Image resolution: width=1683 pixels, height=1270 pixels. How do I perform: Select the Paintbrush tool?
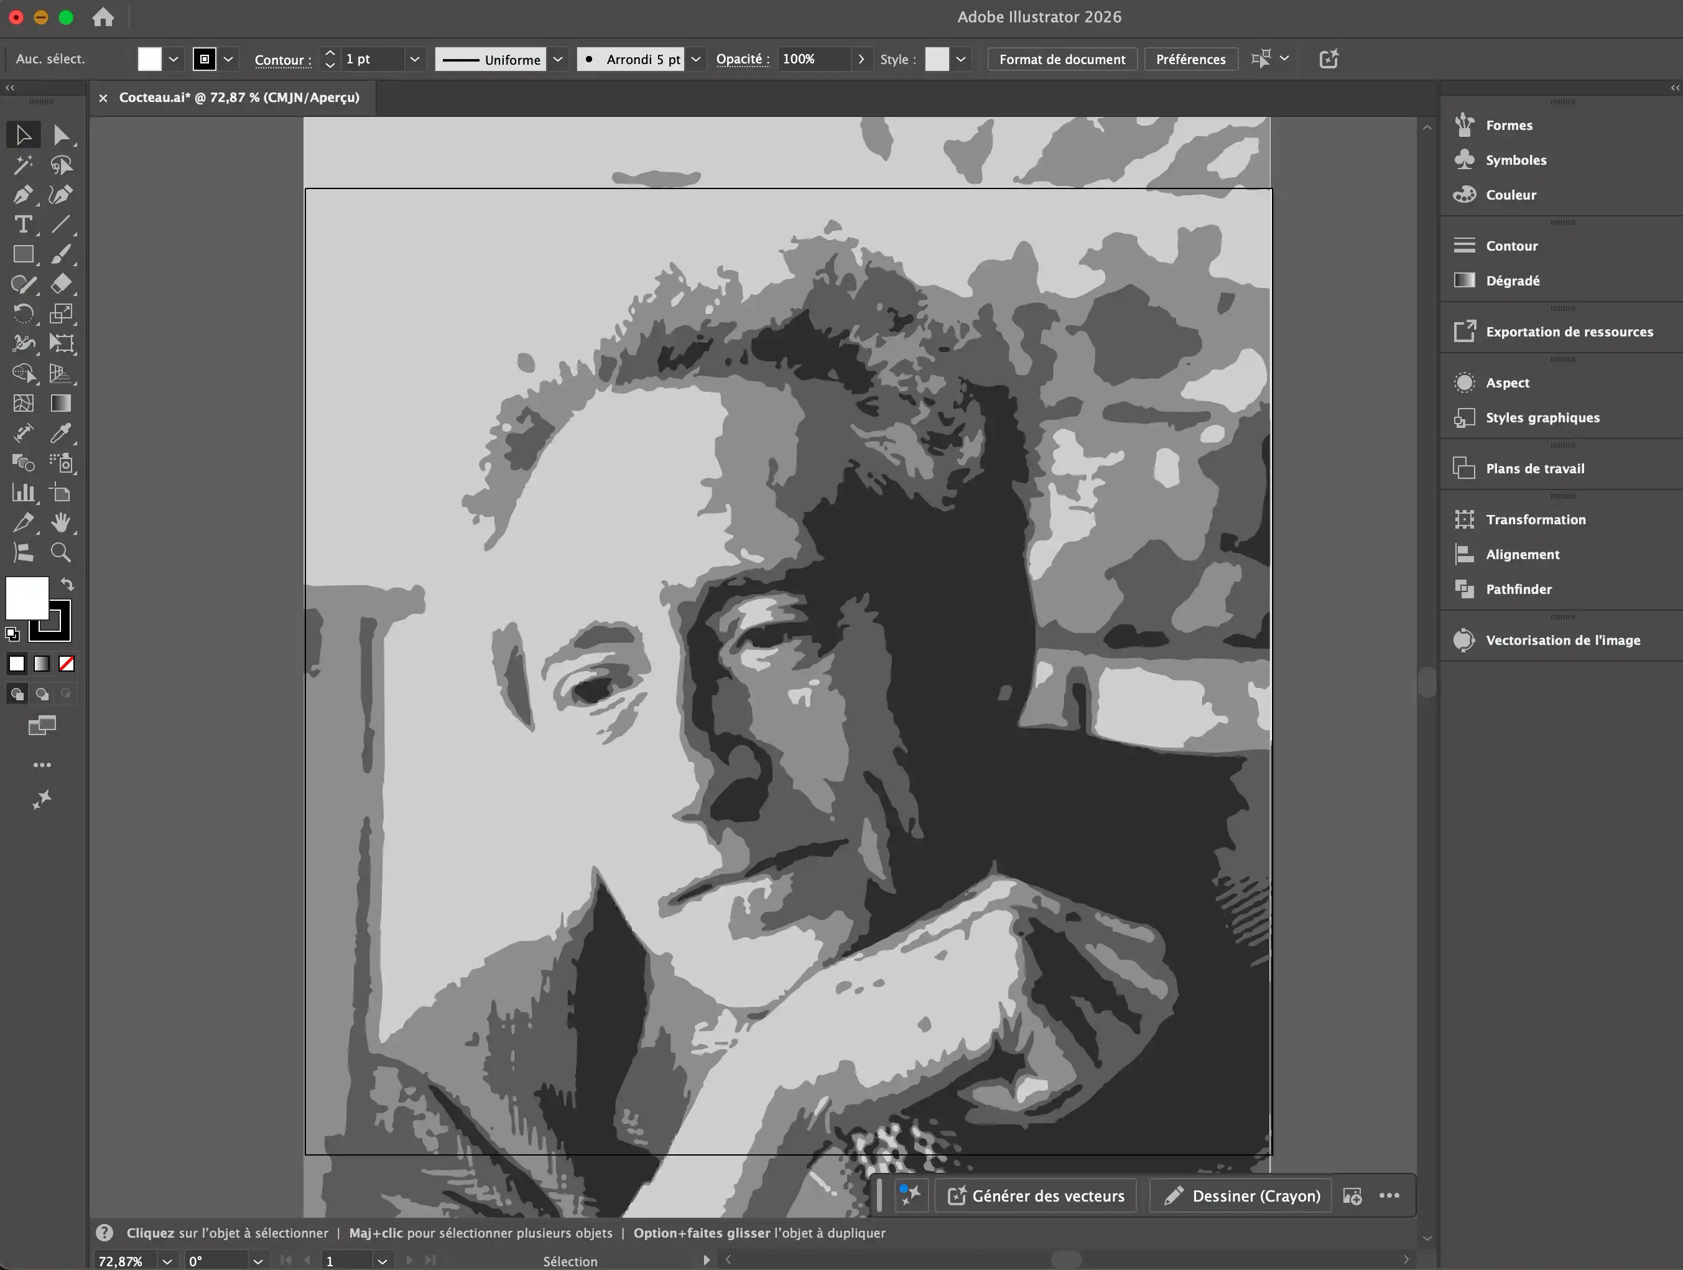[x=61, y=254]
